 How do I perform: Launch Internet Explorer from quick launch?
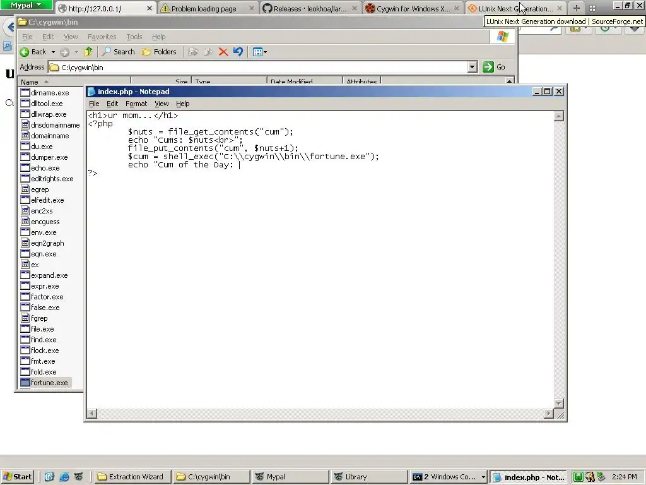(64, 477)
